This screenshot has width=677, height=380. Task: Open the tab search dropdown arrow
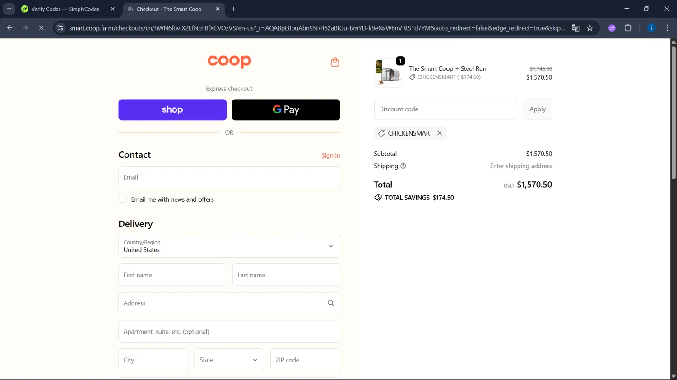(x=9, y=9)
